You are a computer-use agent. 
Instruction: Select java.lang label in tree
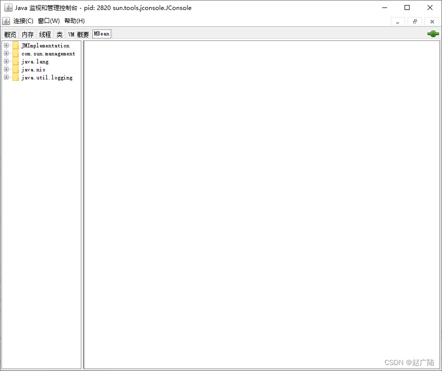click(x=35, y=61)
